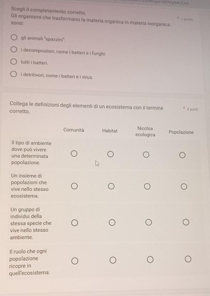The width and height of the screenshot is (210, 296).
Task: Select the tutti i batteri option
Action: pyautogui.click(x=14, y=61)
